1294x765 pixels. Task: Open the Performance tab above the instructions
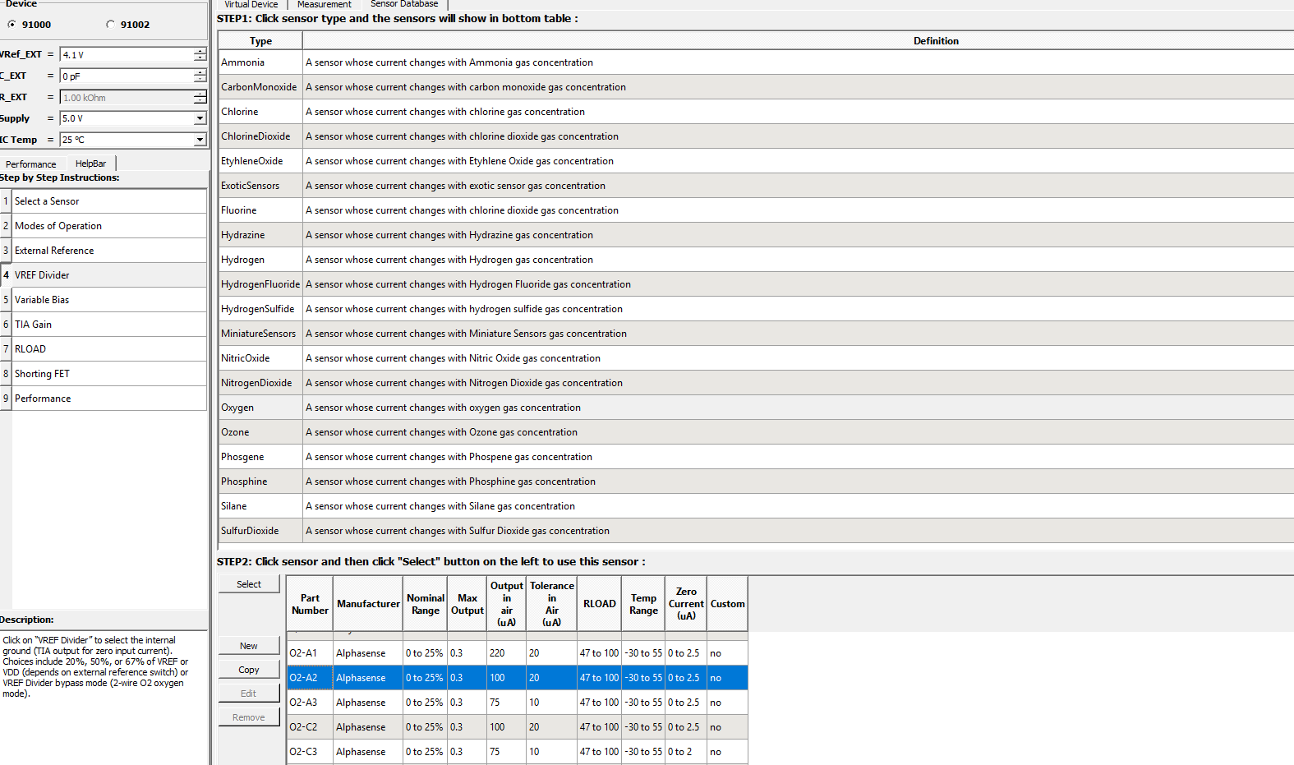pos(31,164)
